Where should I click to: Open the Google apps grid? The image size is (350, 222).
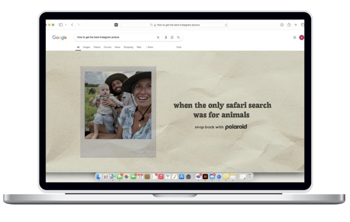[294, 37]
